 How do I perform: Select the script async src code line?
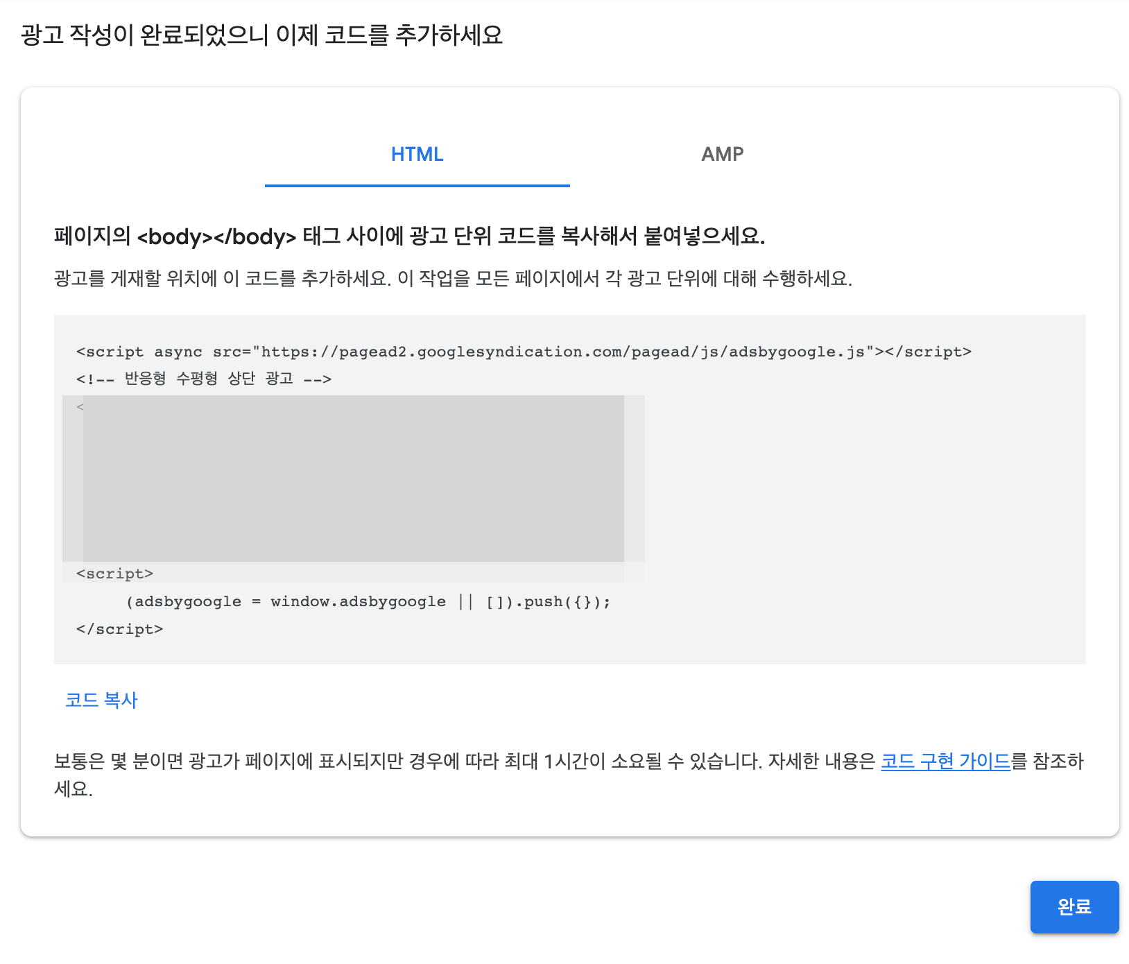[524, 352]
